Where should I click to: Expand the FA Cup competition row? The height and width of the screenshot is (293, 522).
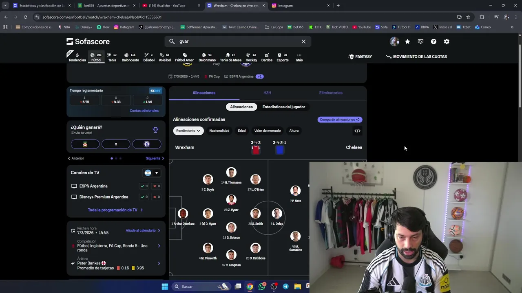116,245
